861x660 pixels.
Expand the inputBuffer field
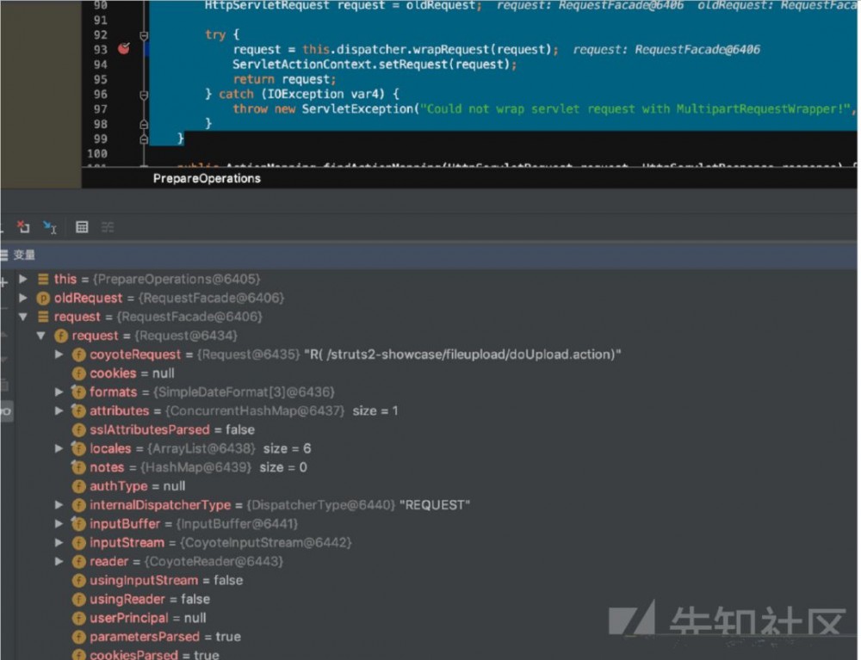point(59,523)
